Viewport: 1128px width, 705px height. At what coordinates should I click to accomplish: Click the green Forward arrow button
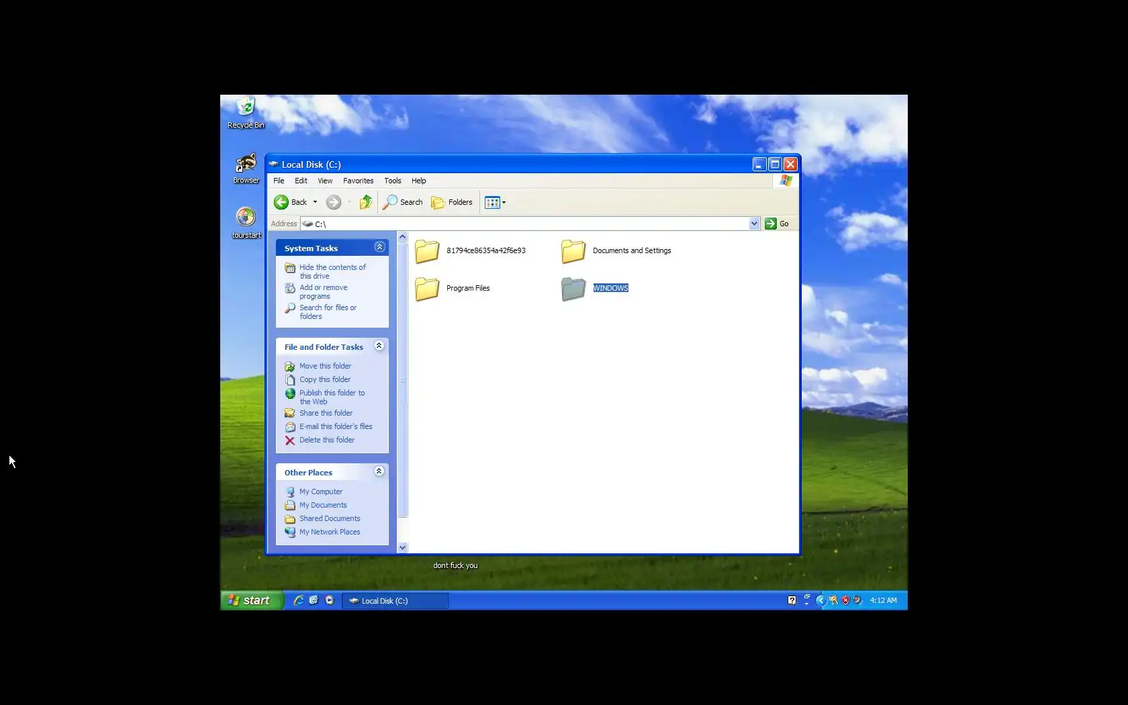[x=334, y=202]
